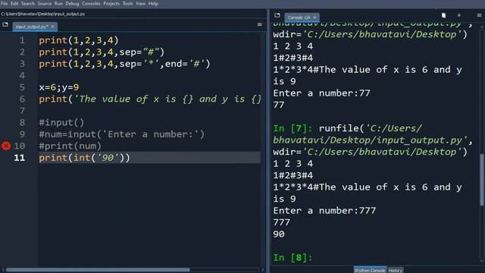Click the console scrollbar down arrow
485x273 pixels.
(x=482, y=262)
